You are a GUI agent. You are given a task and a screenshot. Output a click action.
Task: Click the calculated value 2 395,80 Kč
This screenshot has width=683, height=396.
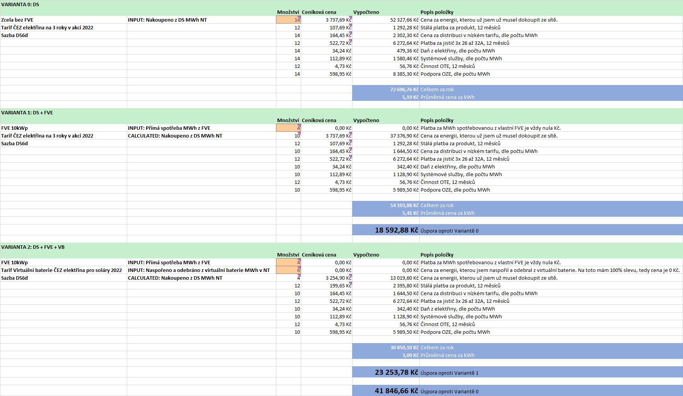click(x=406, y=286)
